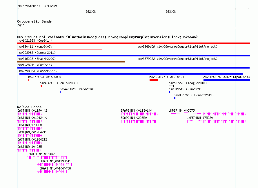Click the nsv507276 (Teague2010) label
258x188 pixels.
pyautogui.click(x=188, y=83)
